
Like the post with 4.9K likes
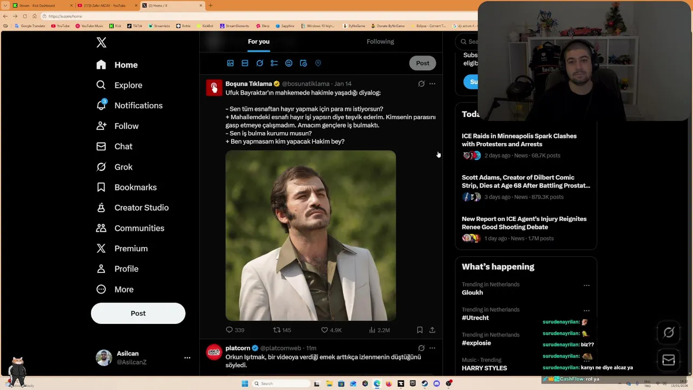(331, 330)
